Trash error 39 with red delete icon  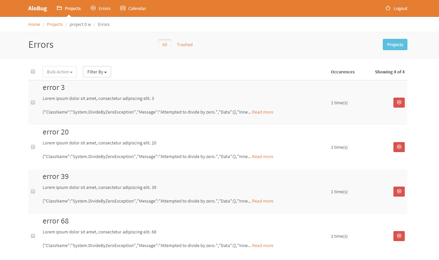[399, 192]
